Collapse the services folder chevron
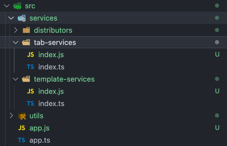The width and height of the screenshot is (227, 146). click(11, 18)
